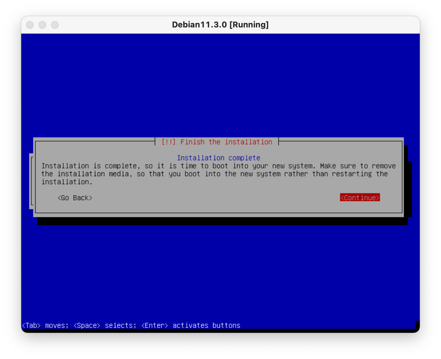
Task: Click 'activates buttons' text in help bar
Action: point(206,325)
